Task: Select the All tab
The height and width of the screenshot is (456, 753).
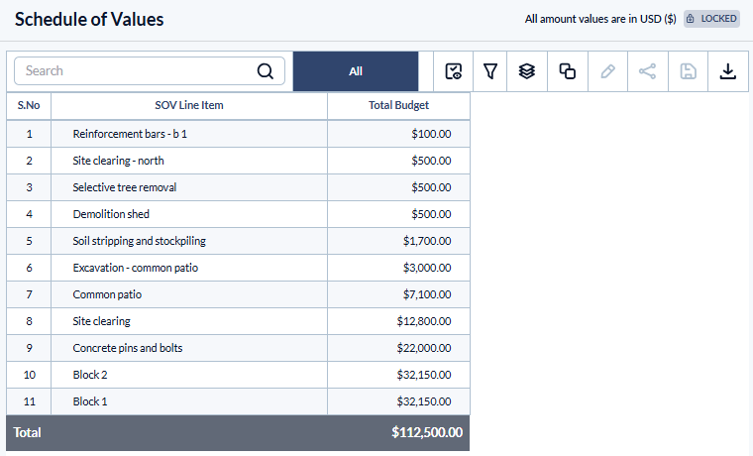Action: [356, 71]
